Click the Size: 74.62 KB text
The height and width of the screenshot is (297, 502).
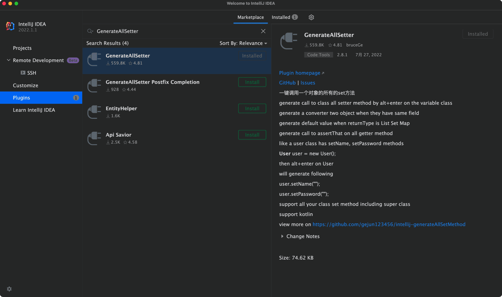(x=296, y=258)
